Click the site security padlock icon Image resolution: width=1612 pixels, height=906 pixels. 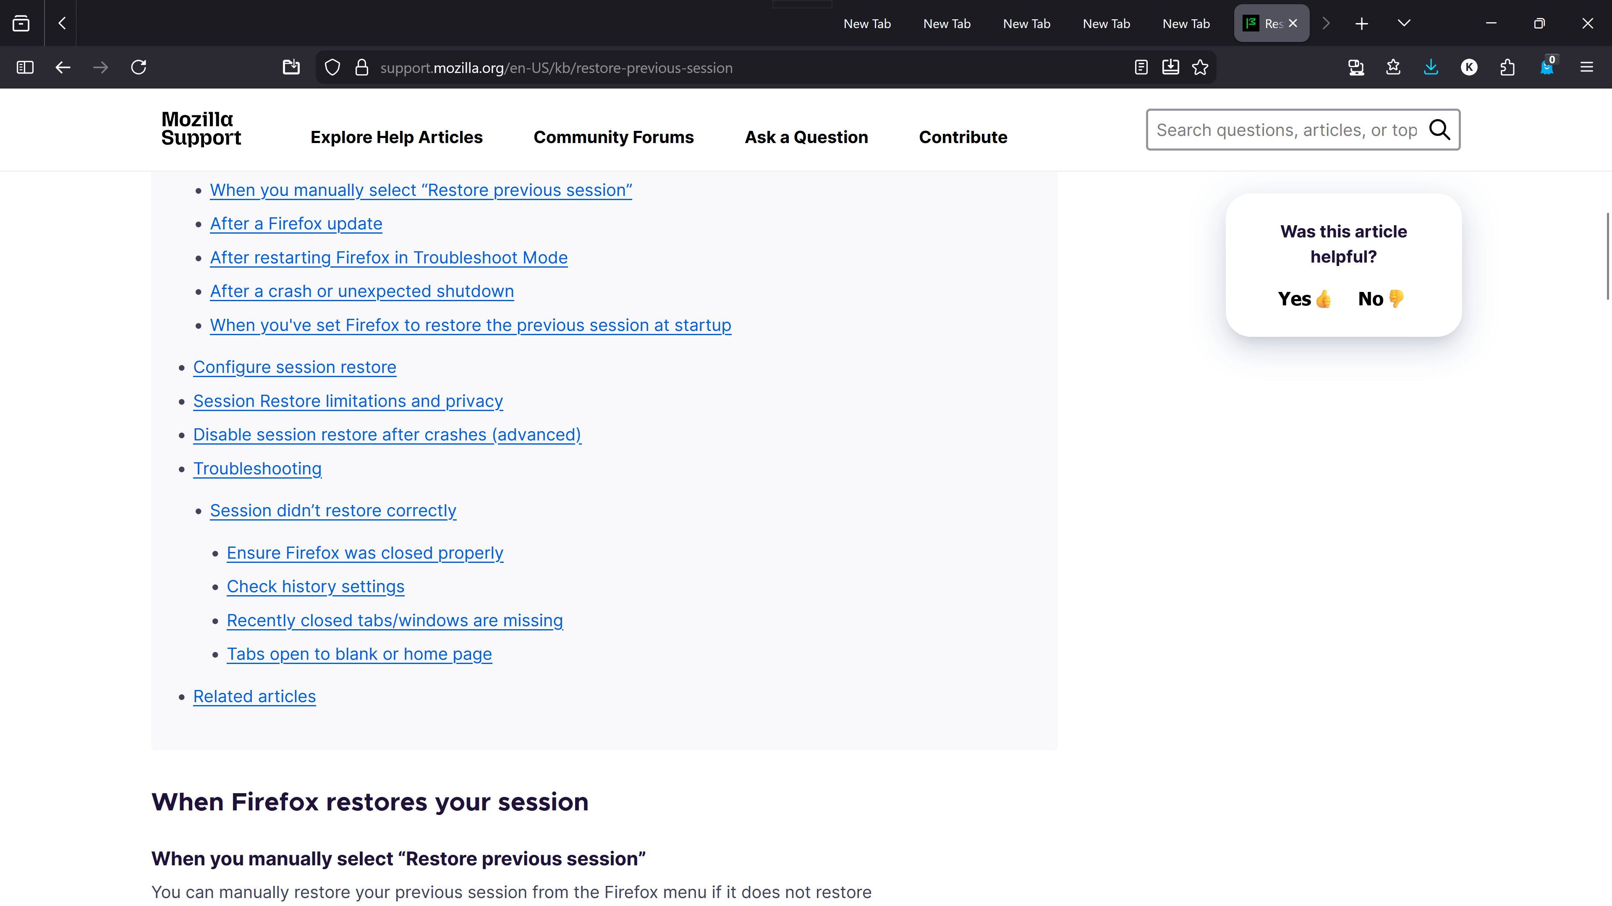coord(362,68)
